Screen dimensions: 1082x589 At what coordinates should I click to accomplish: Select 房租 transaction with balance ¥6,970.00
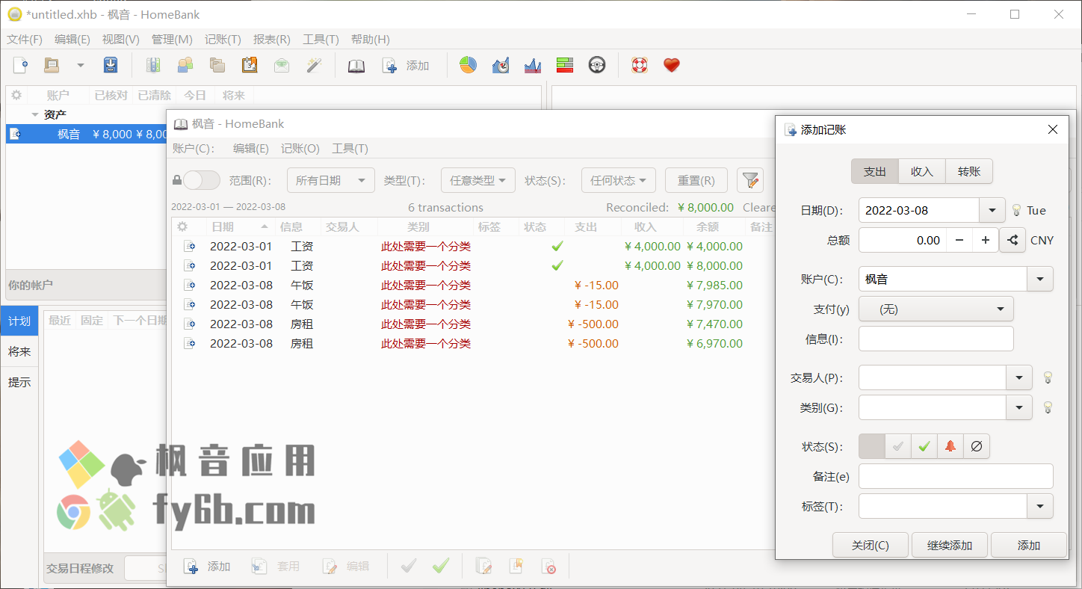(x=472, y=343)
